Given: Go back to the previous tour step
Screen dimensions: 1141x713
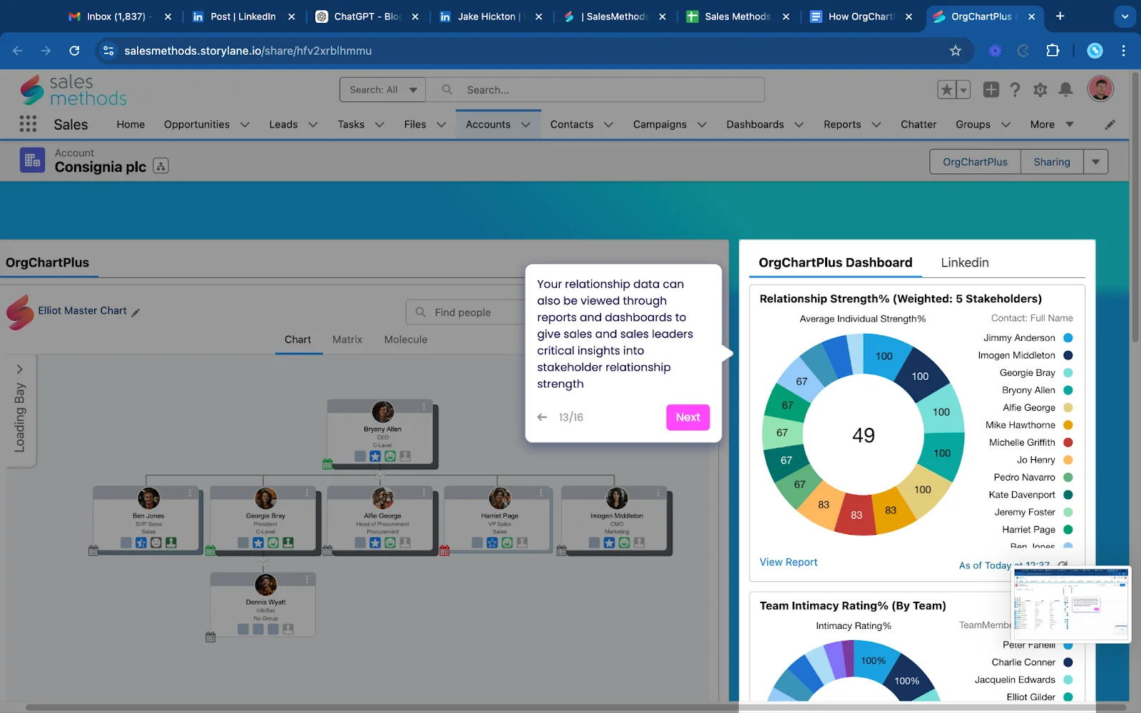Looking at the screenshot, I should pos(543,417).
